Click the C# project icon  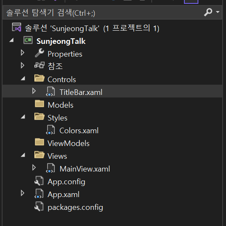pos(28,40)
